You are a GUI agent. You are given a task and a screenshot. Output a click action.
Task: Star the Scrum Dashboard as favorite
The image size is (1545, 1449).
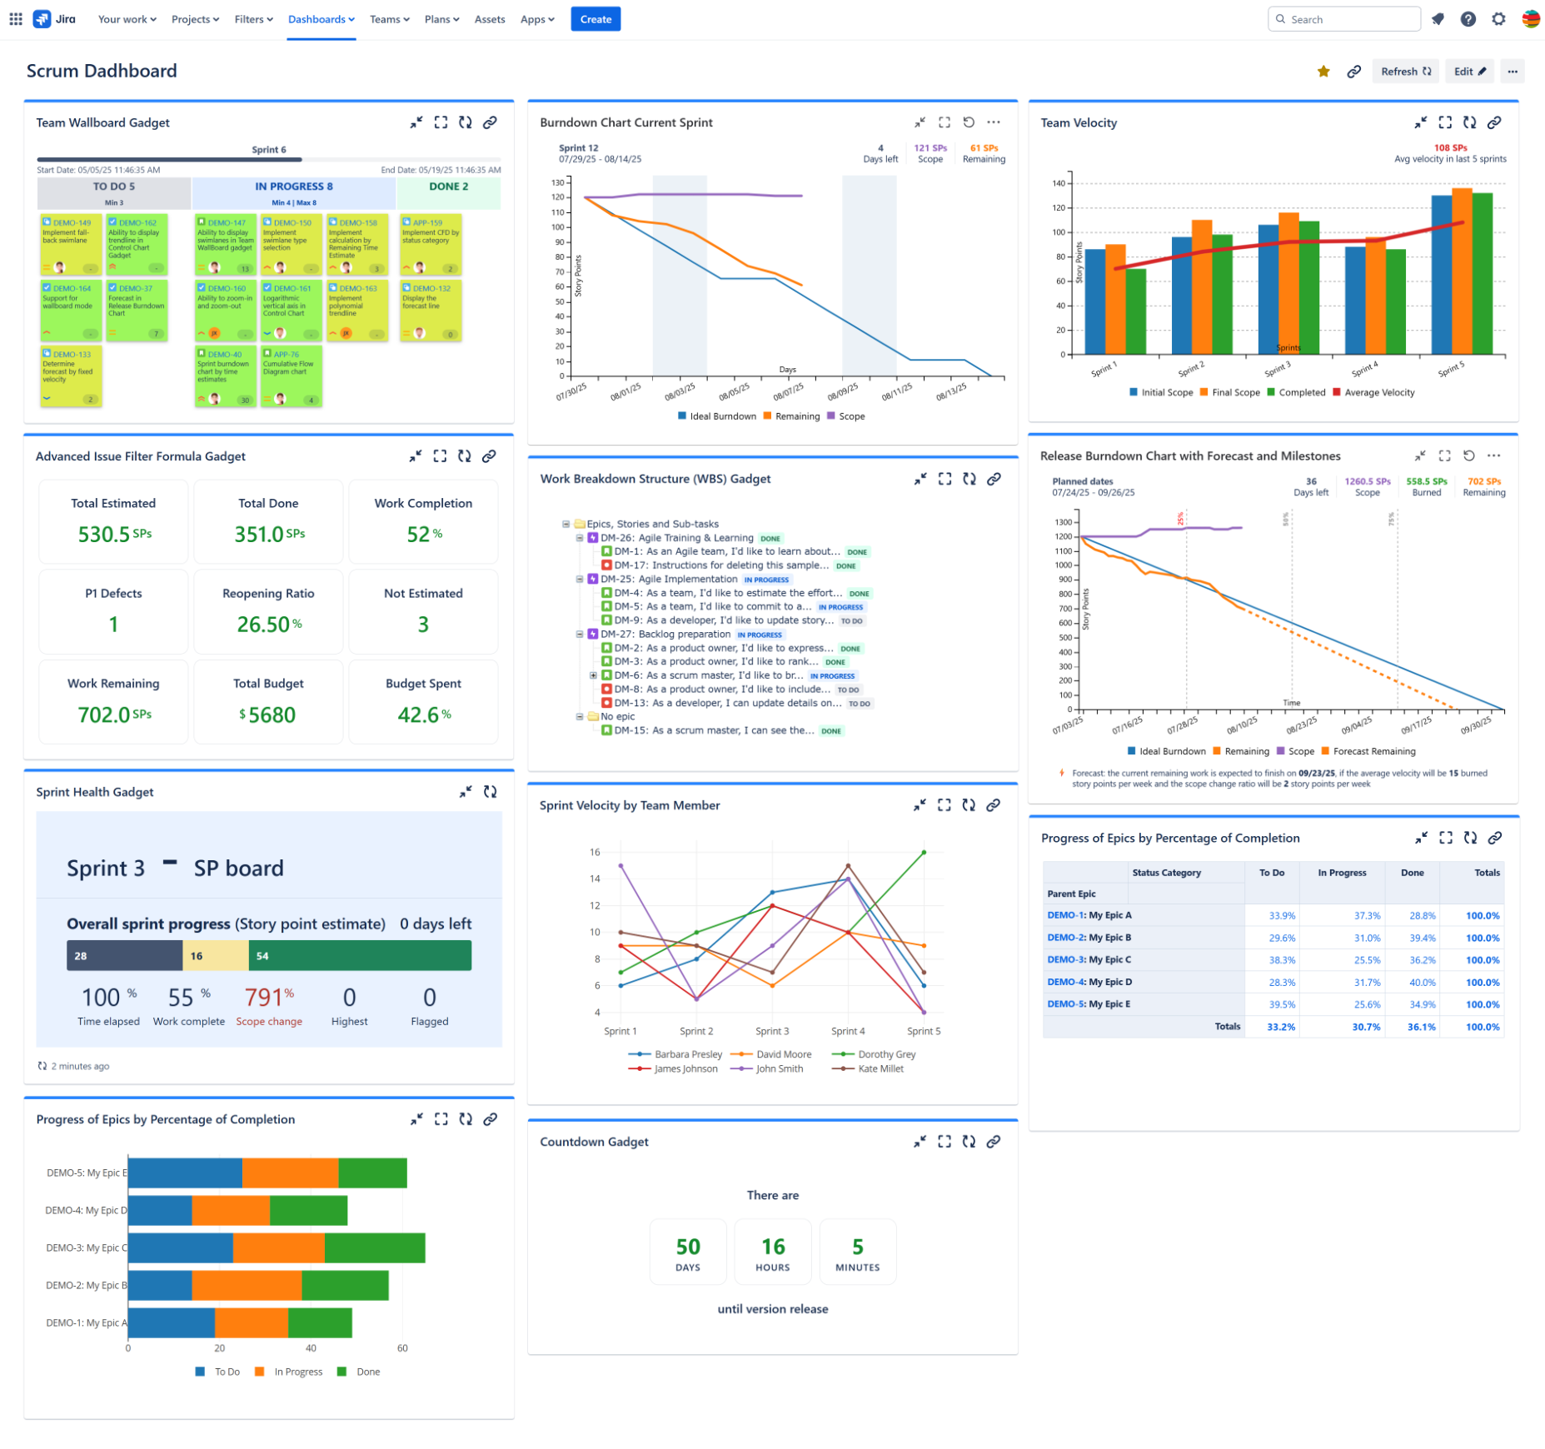(x=1323, y=72)
